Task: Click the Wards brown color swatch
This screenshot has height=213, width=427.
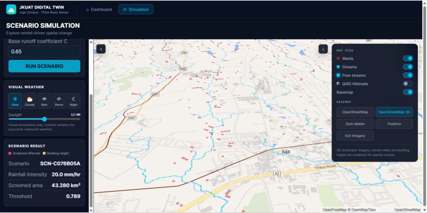Action: [338, 59]
